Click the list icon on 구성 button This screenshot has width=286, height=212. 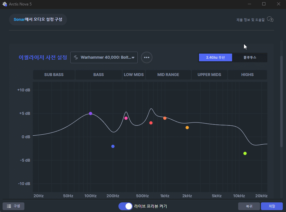9,206
